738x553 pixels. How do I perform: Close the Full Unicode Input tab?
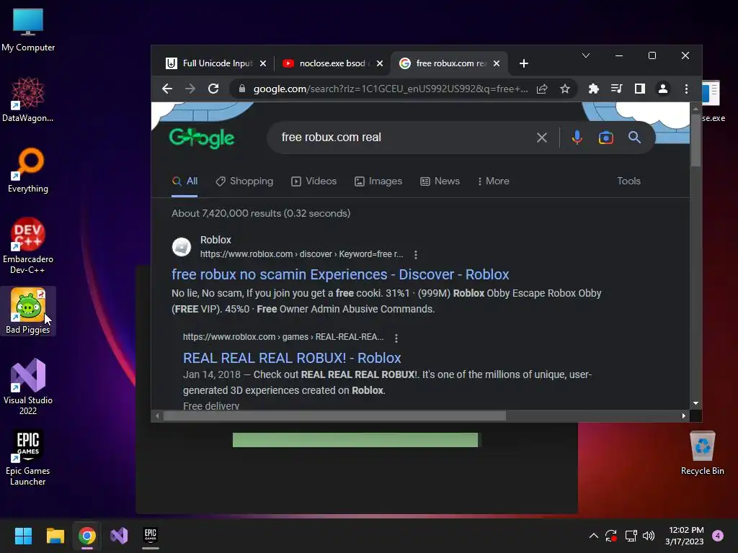263,63
